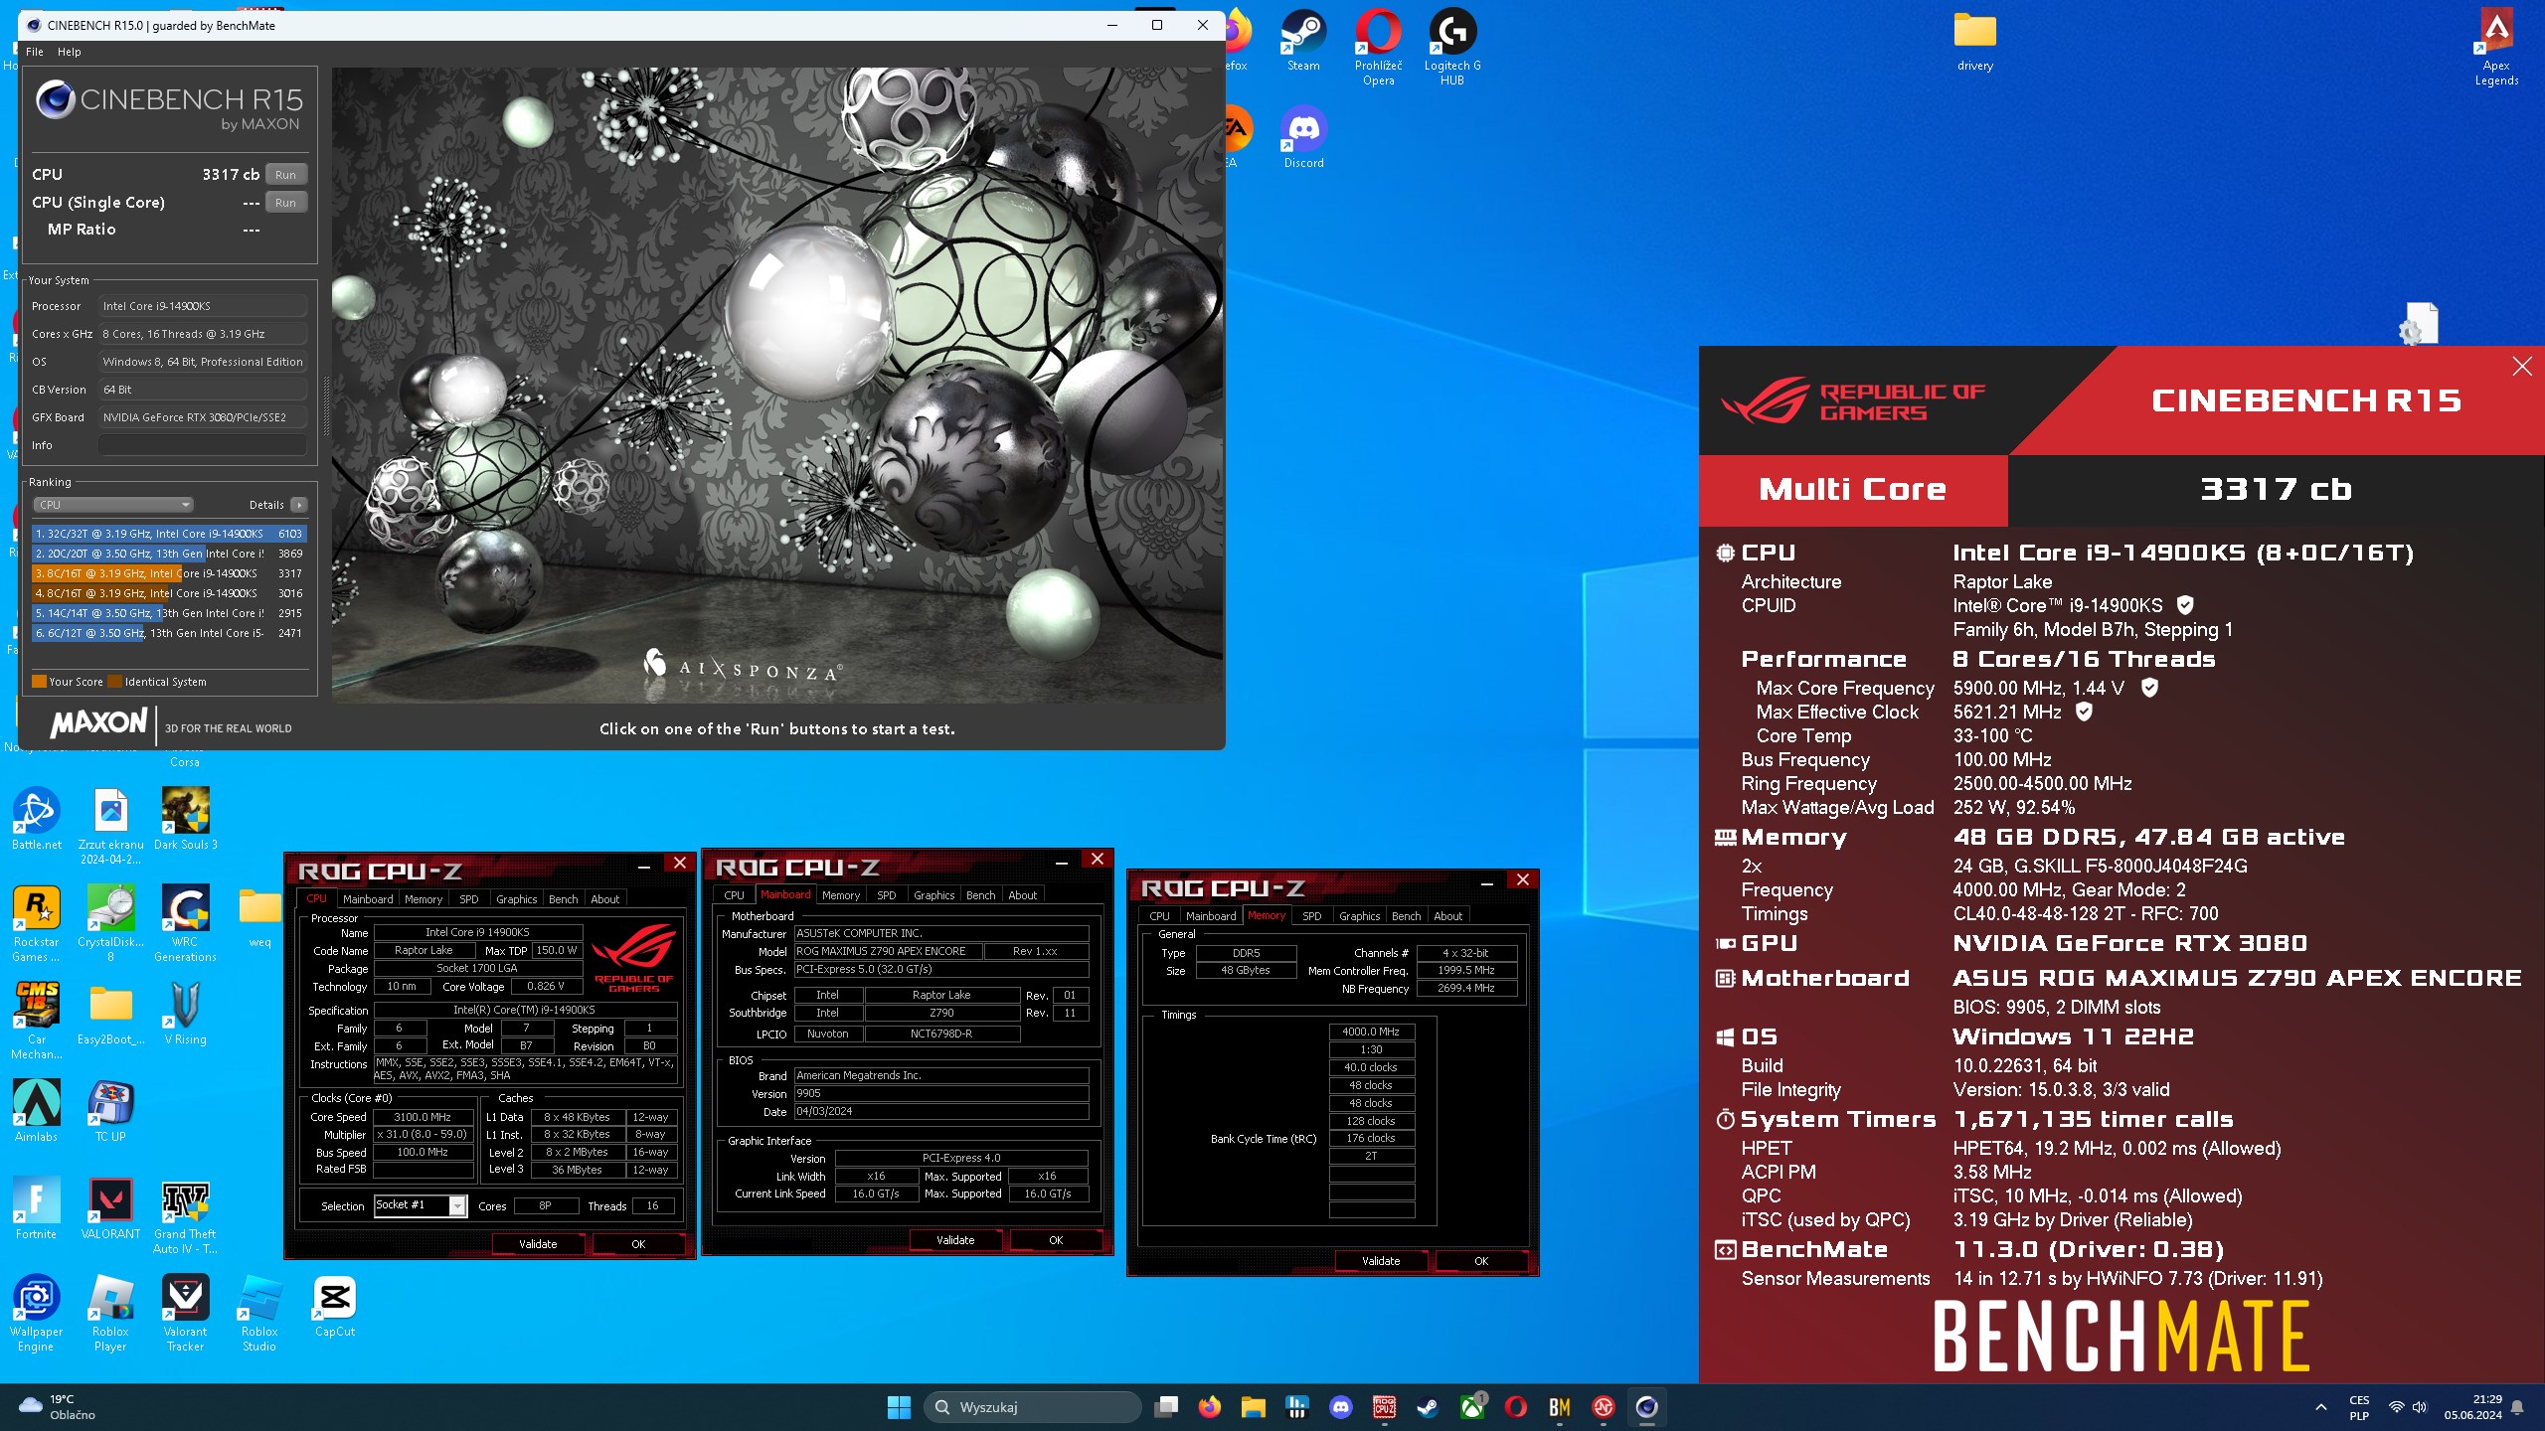Open the Battle.net desktop icon
The width and height of the screenshot is (2545, 1431).
click(37, 819)
